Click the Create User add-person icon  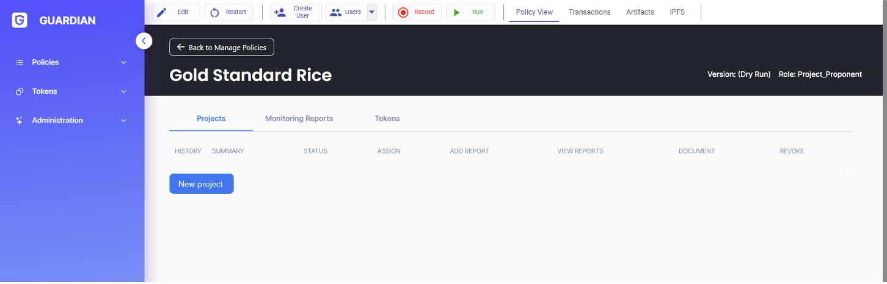[x=280, y=12]
